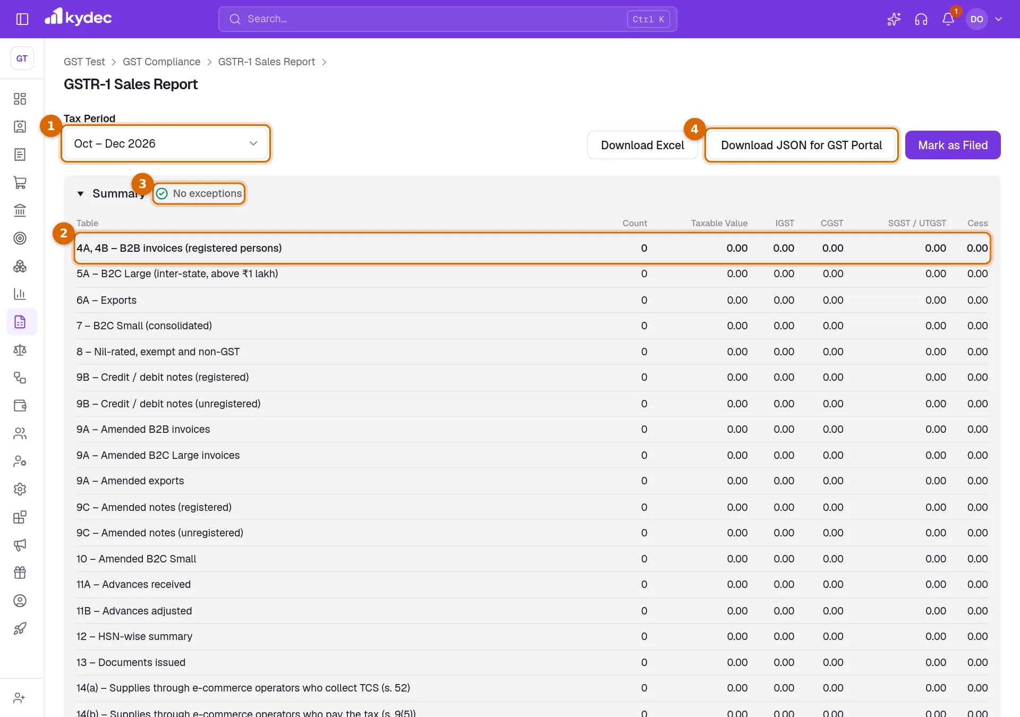Open the bar chart reports icon
The image size is (1020, 717).
coord(20,294)
